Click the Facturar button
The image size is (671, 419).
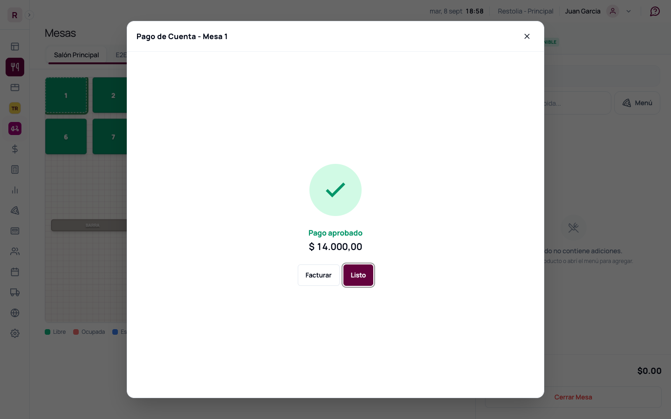pyautogui.click(x=319, y=275)
